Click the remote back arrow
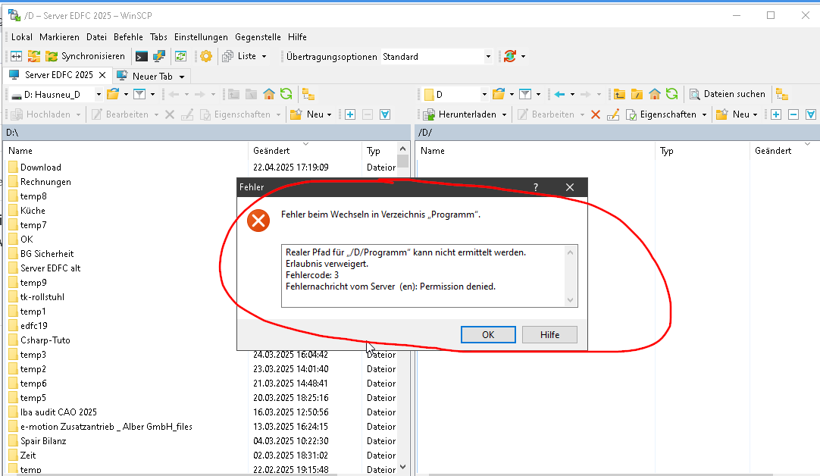Image resolution: width=820 pixels, height=476 pixels. click(x=559, y=94)
